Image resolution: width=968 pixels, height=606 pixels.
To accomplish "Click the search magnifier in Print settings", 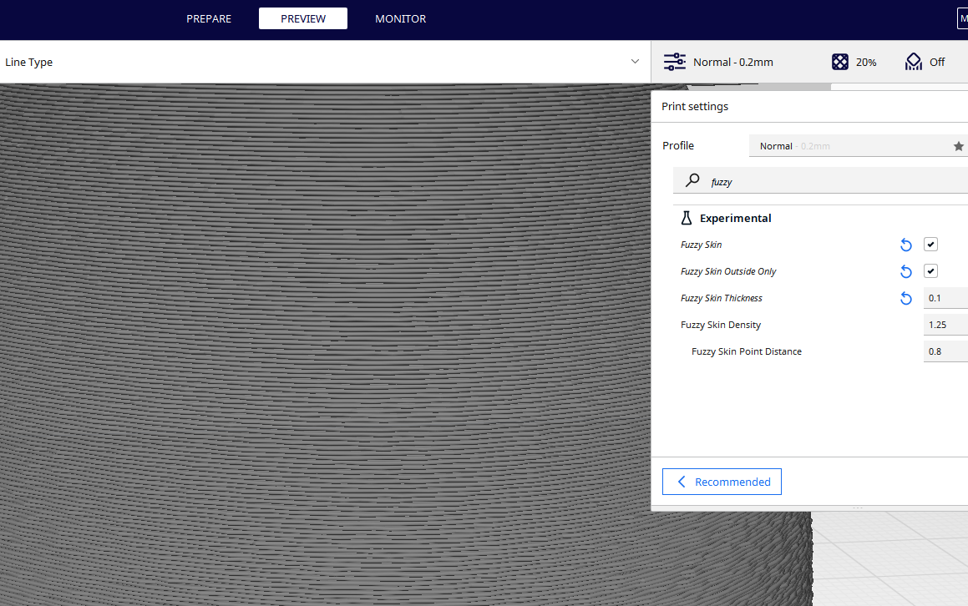I will (692, 181).
